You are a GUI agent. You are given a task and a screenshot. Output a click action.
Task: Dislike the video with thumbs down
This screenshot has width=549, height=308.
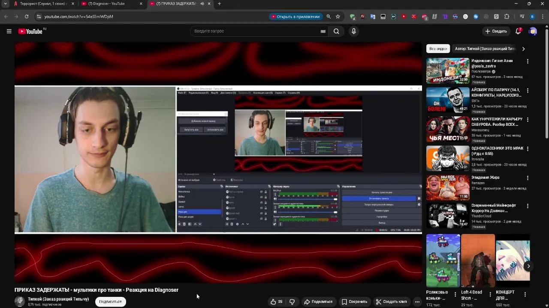(292, 302)
